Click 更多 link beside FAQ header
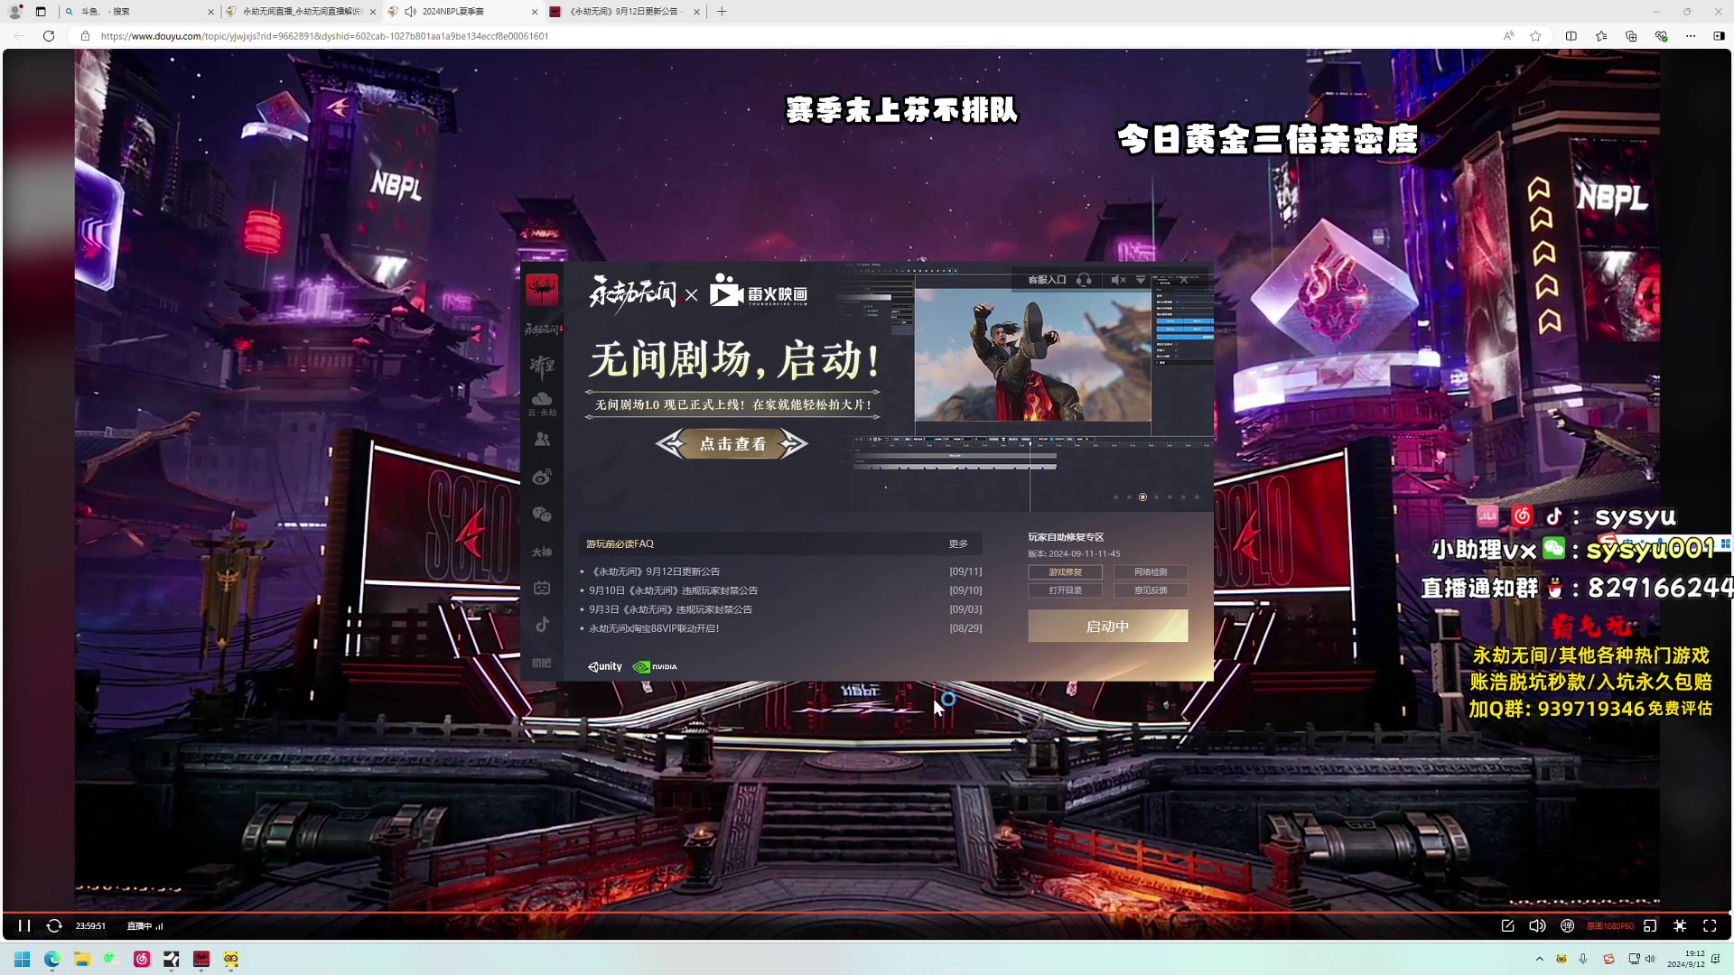Viewport: 1734px width, 975px height. (958, 543)
